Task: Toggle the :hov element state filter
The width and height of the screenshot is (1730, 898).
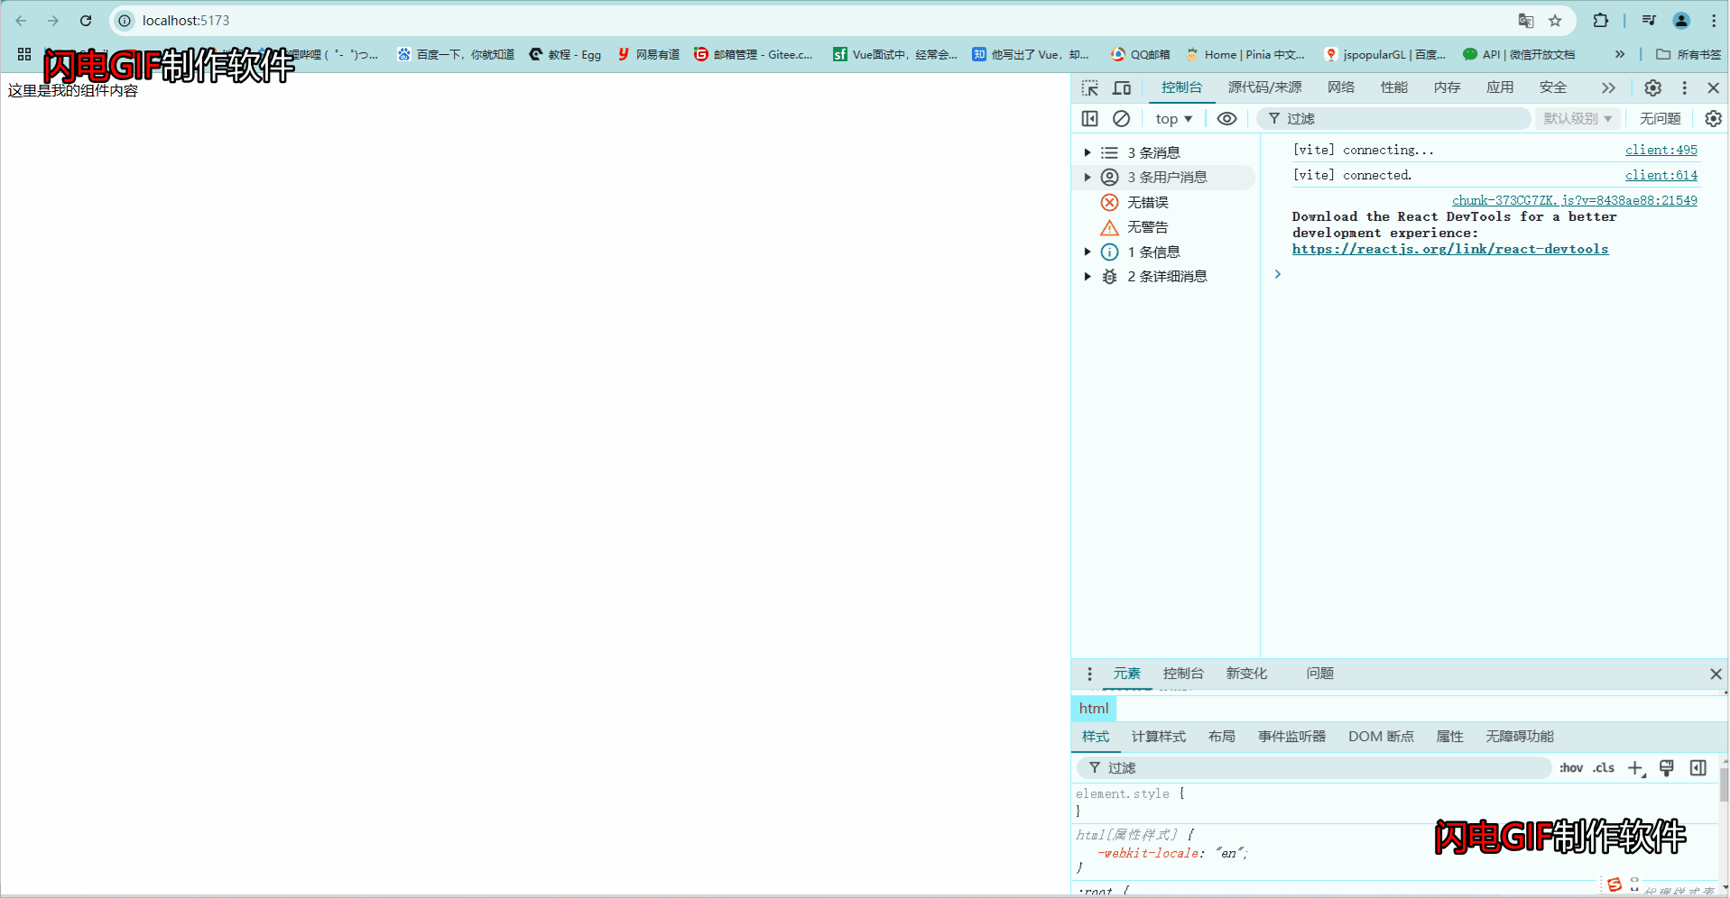Action: click(x=1571, y=768)
